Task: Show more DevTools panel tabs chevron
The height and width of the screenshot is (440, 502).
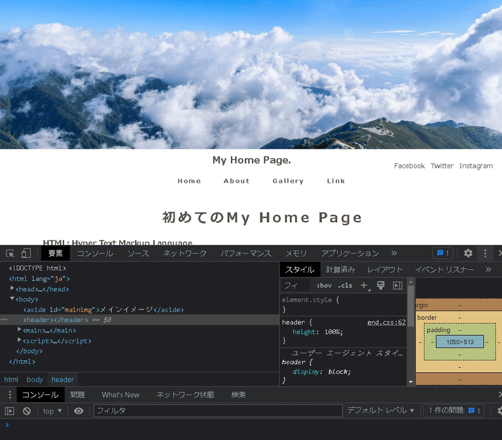Action: point(394,254)
